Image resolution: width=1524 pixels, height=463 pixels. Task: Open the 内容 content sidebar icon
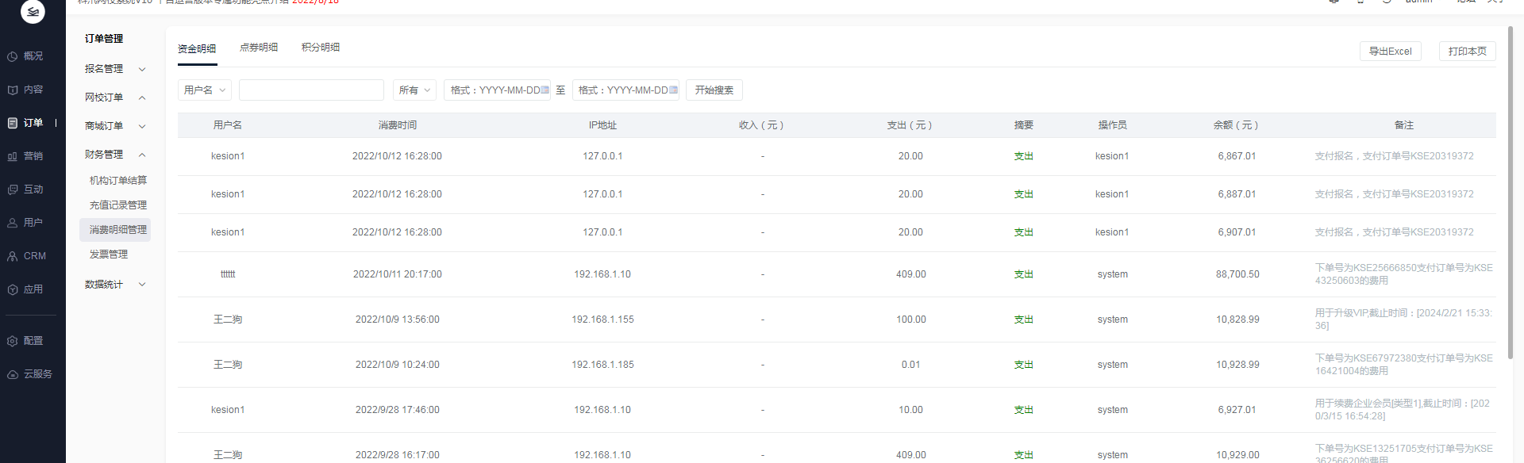pyautogui.click(x=13, y=90)
